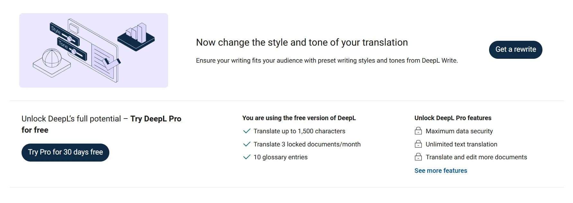Viewport: 573px width, 203px height.
Task: Click checkmark beside 10 glossary entries
Action: [x=247, y=157]
